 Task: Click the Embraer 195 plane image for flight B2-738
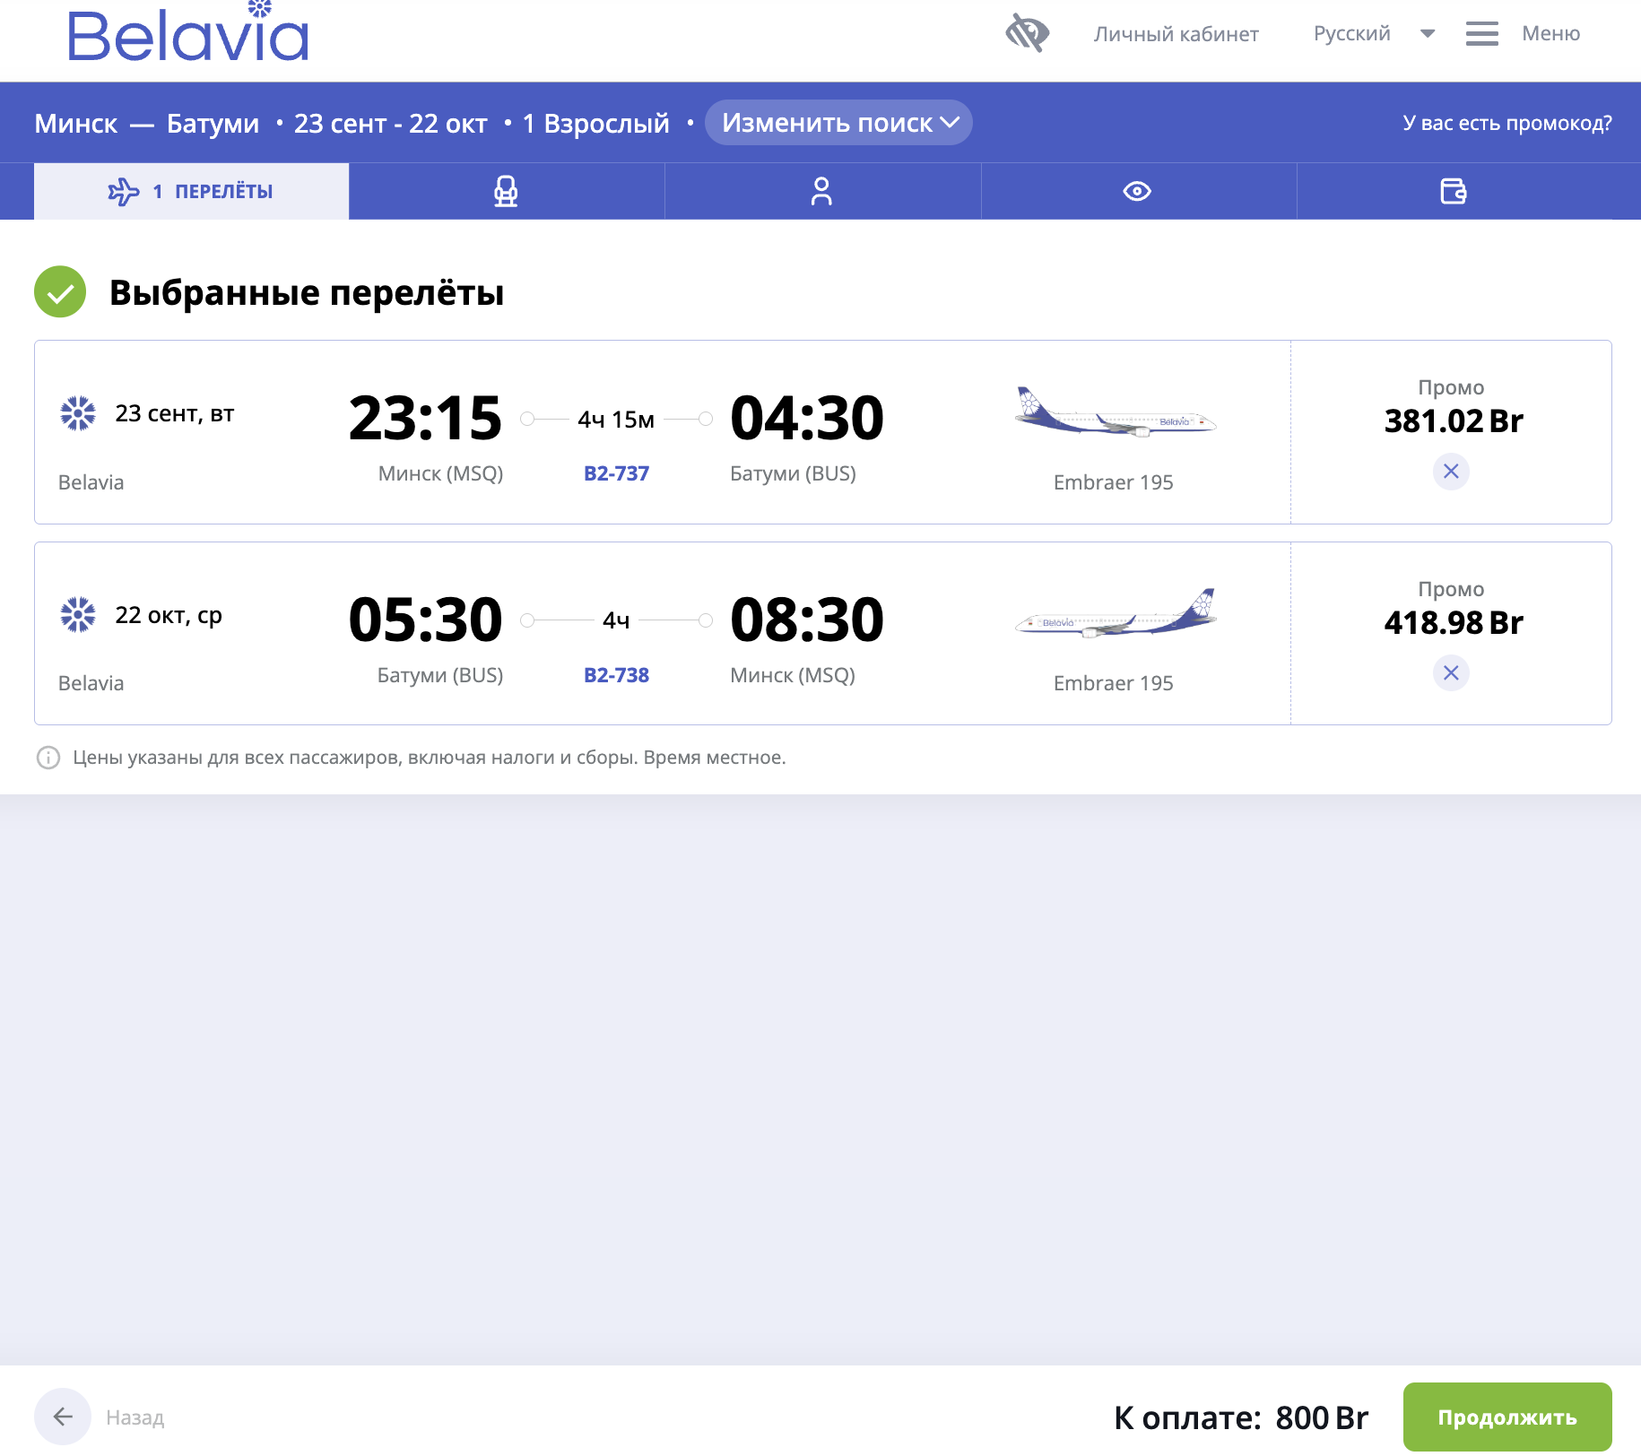(x=1115, y=613)
